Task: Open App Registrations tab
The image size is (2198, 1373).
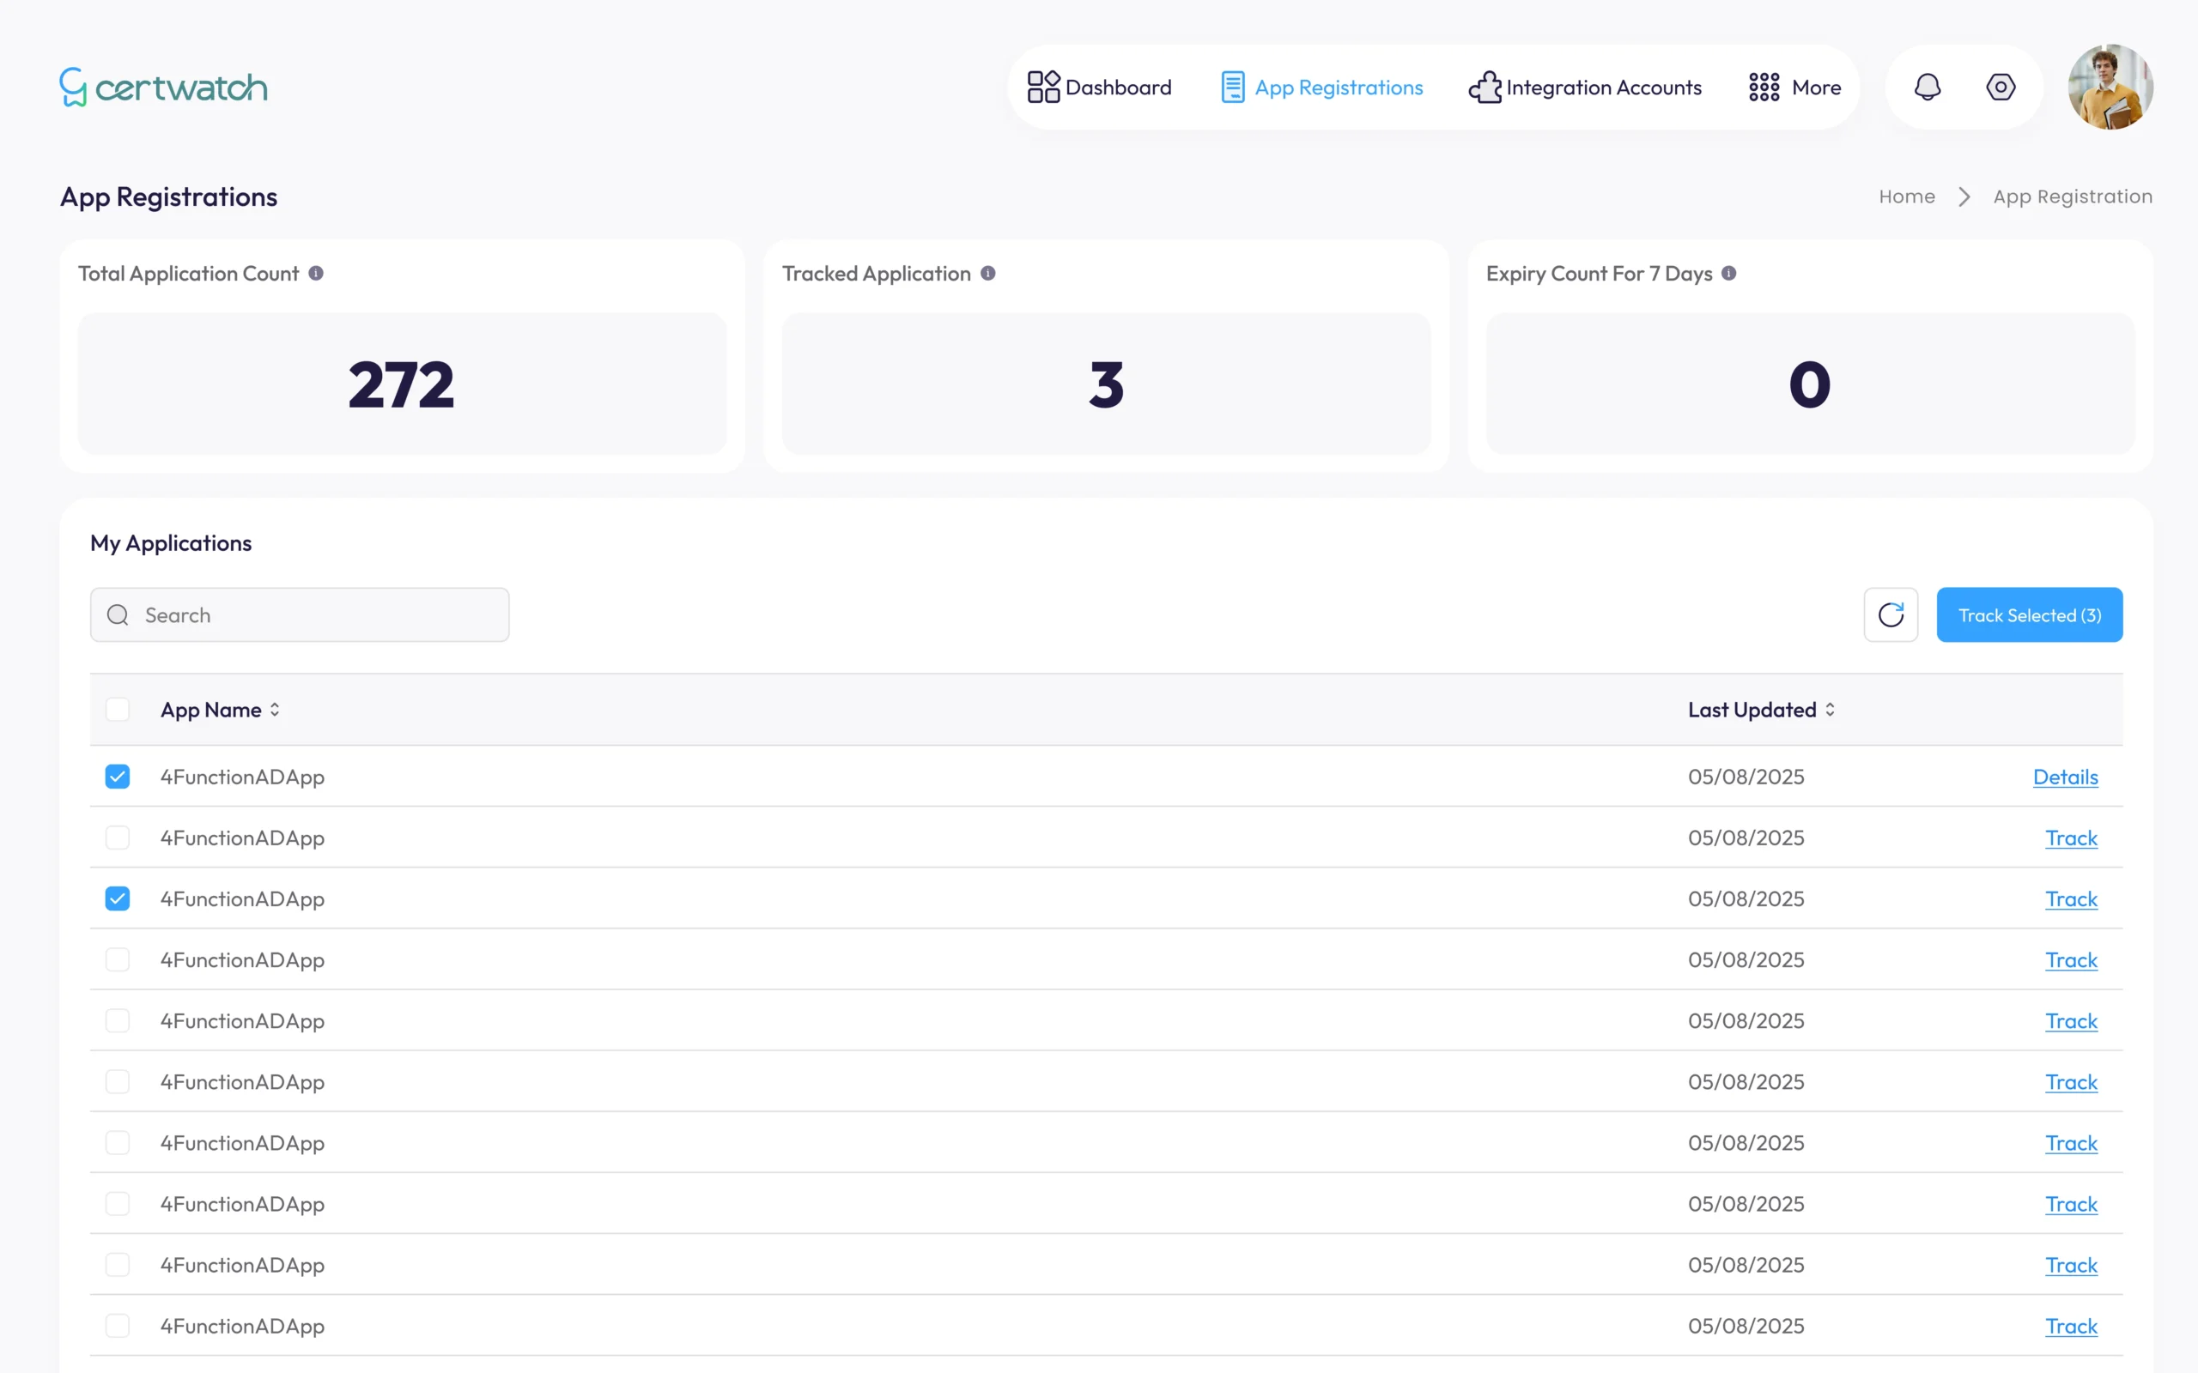Action: [1322, 88]
